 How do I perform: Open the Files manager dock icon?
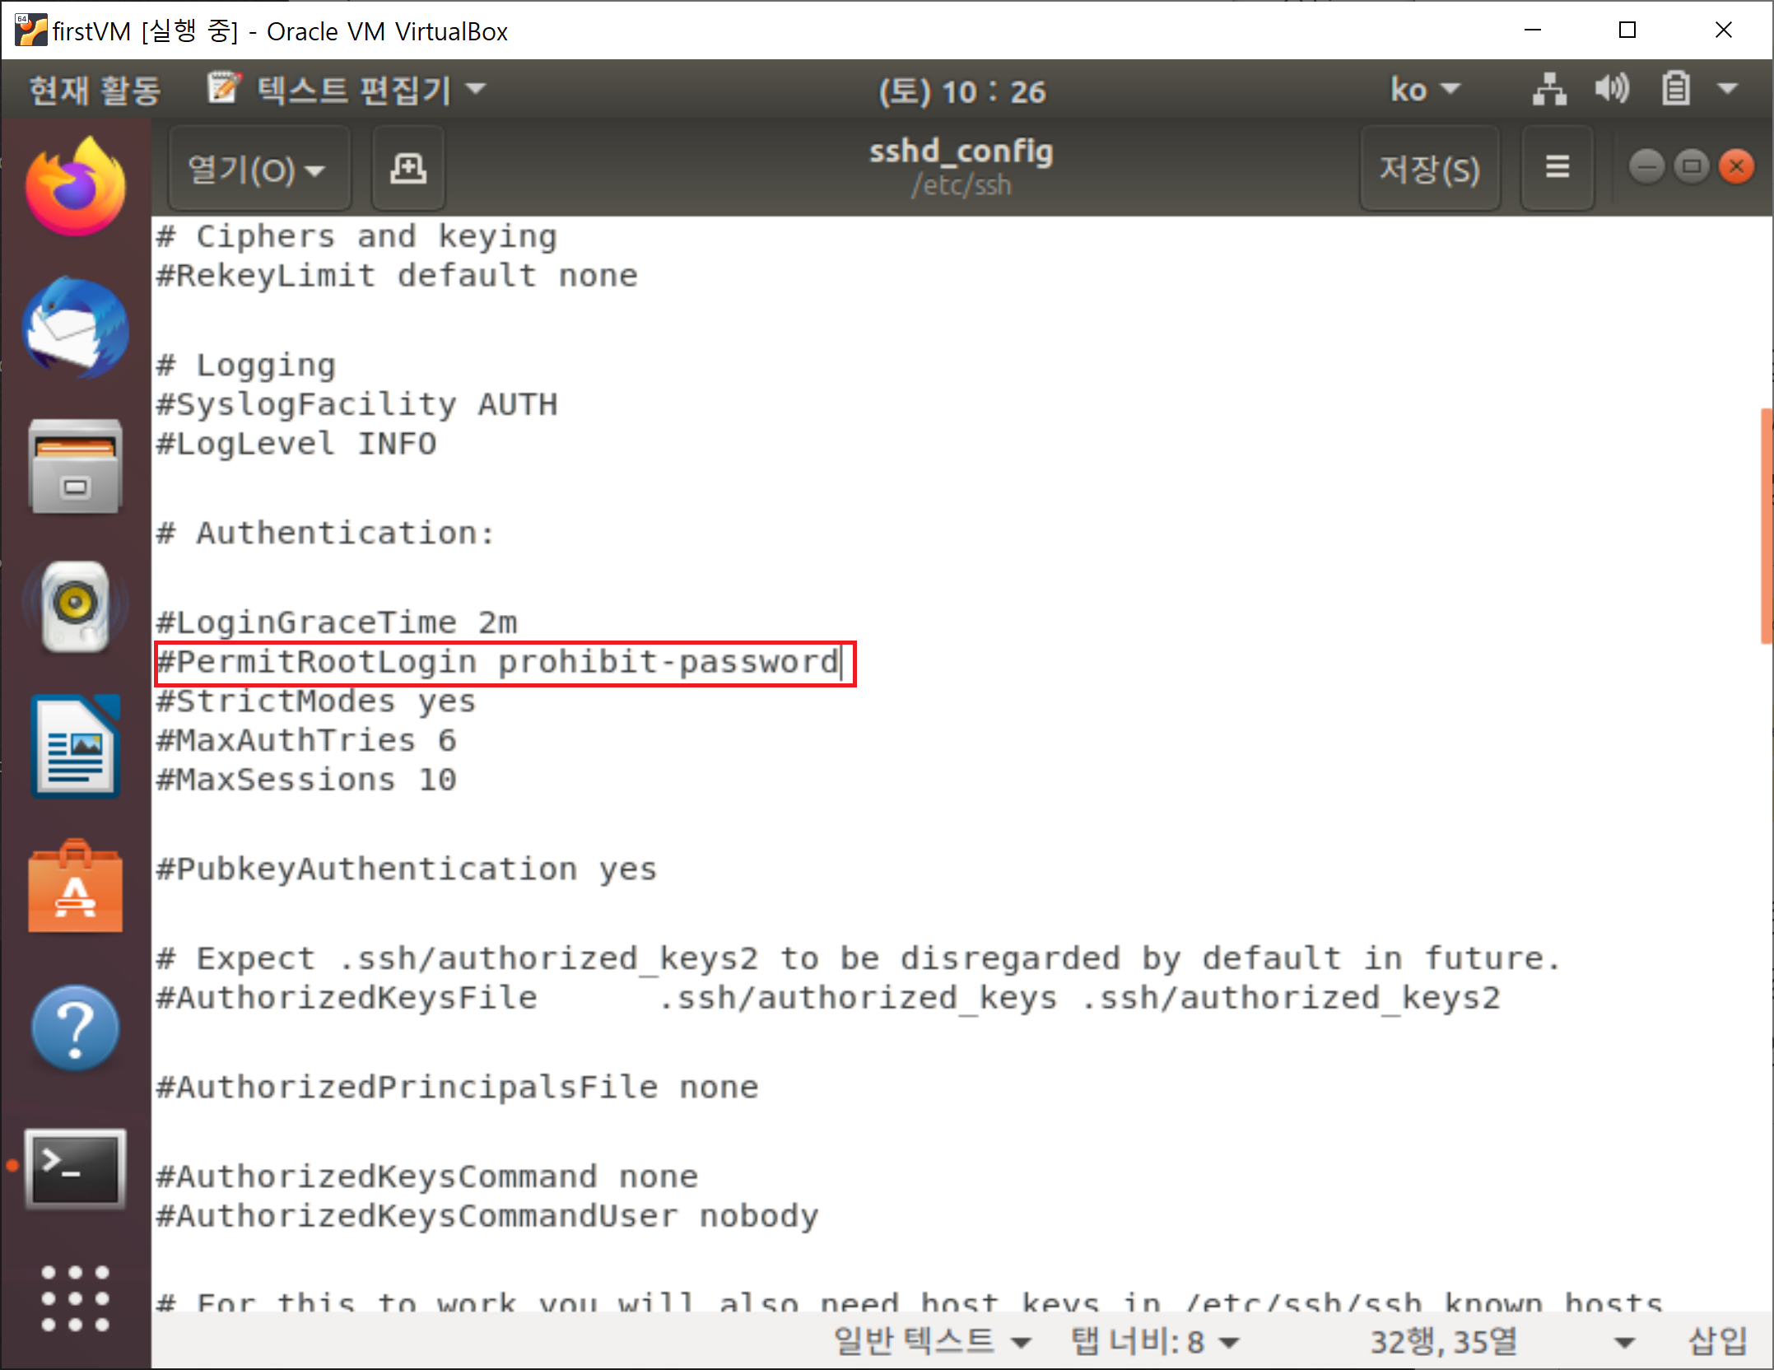[75, 468]
